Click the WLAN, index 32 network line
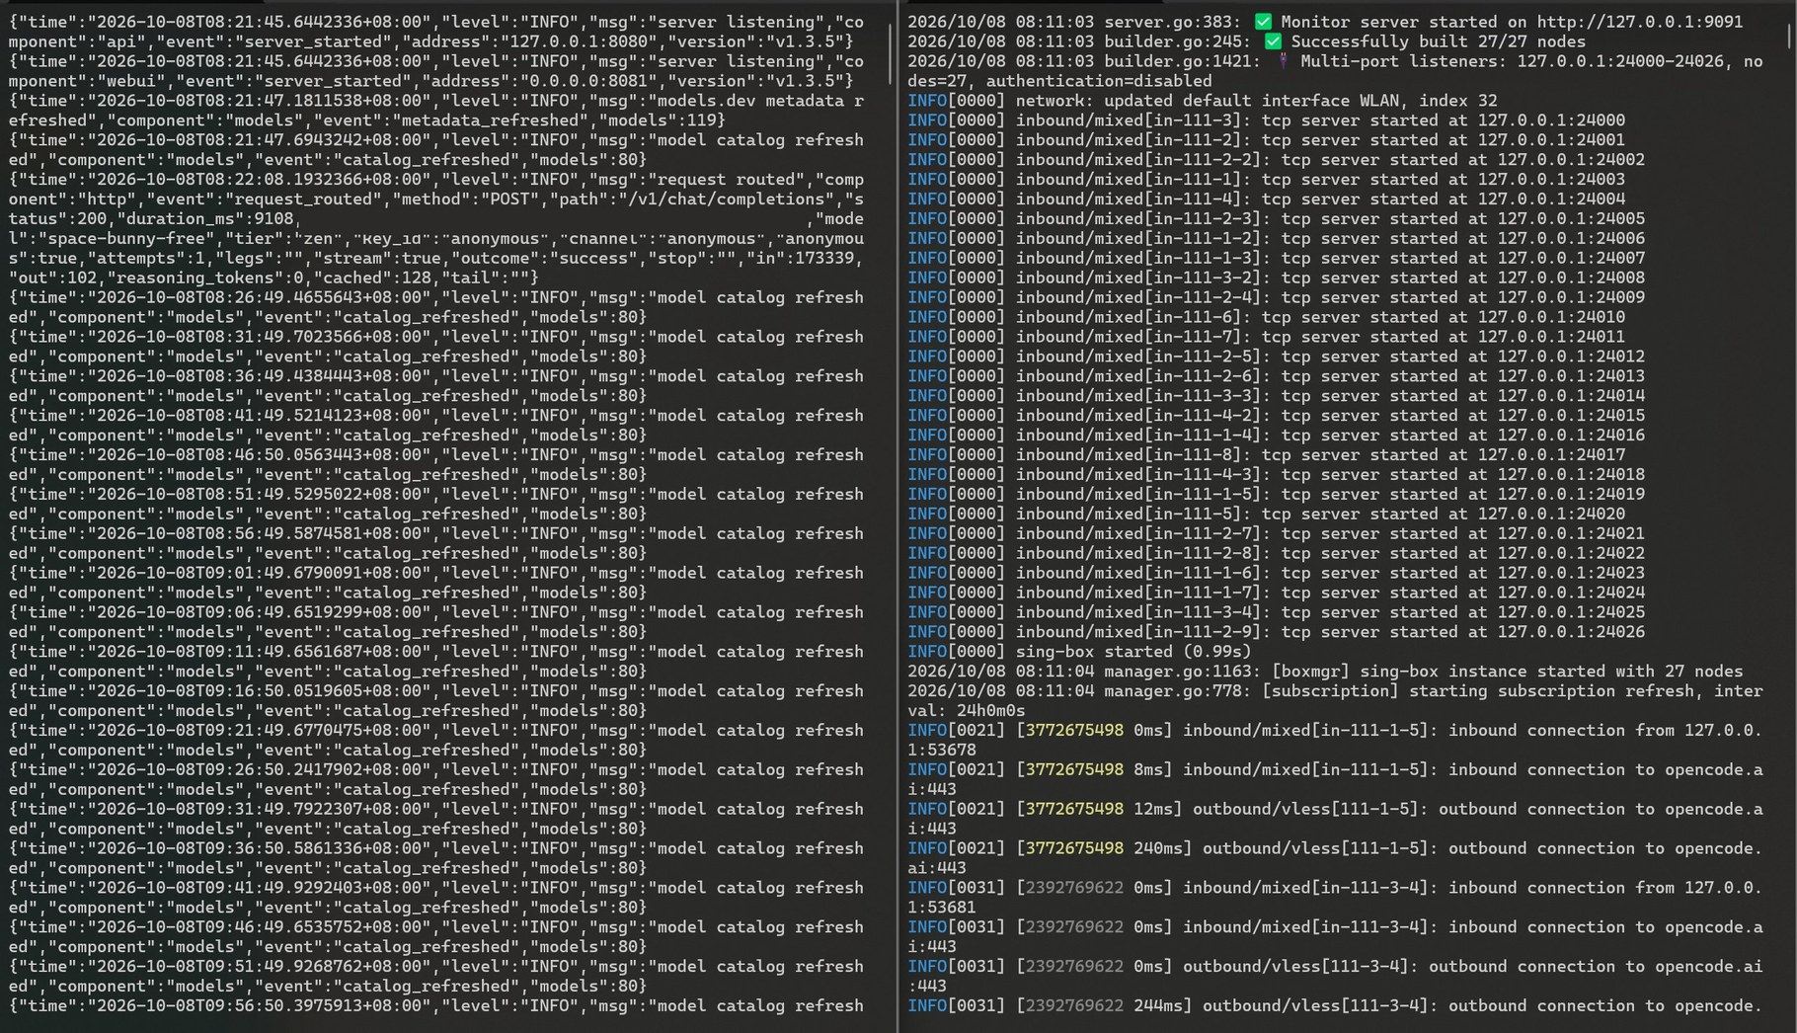Viewport: 1797px width, 1033px height. (1203, 100)
